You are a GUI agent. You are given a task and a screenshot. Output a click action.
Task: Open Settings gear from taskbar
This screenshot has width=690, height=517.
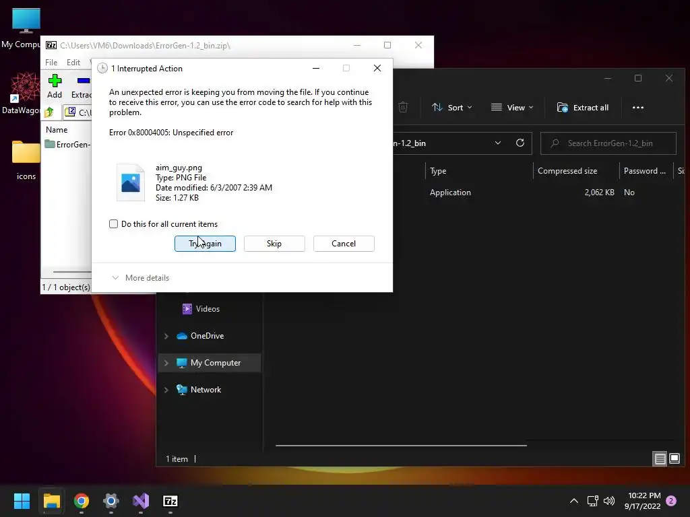111,501
